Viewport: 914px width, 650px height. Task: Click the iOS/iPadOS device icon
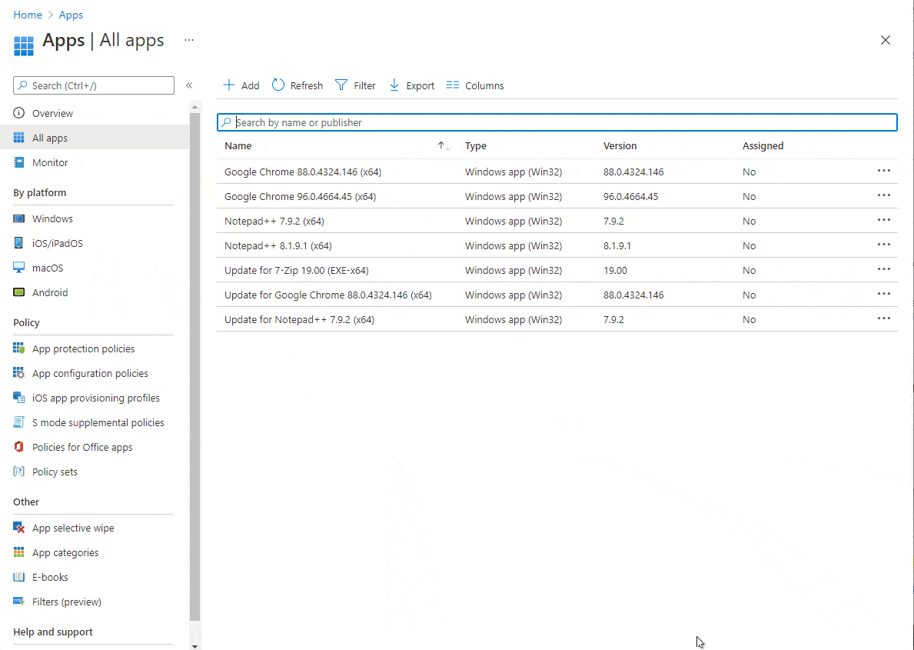[x=18, y=243]
